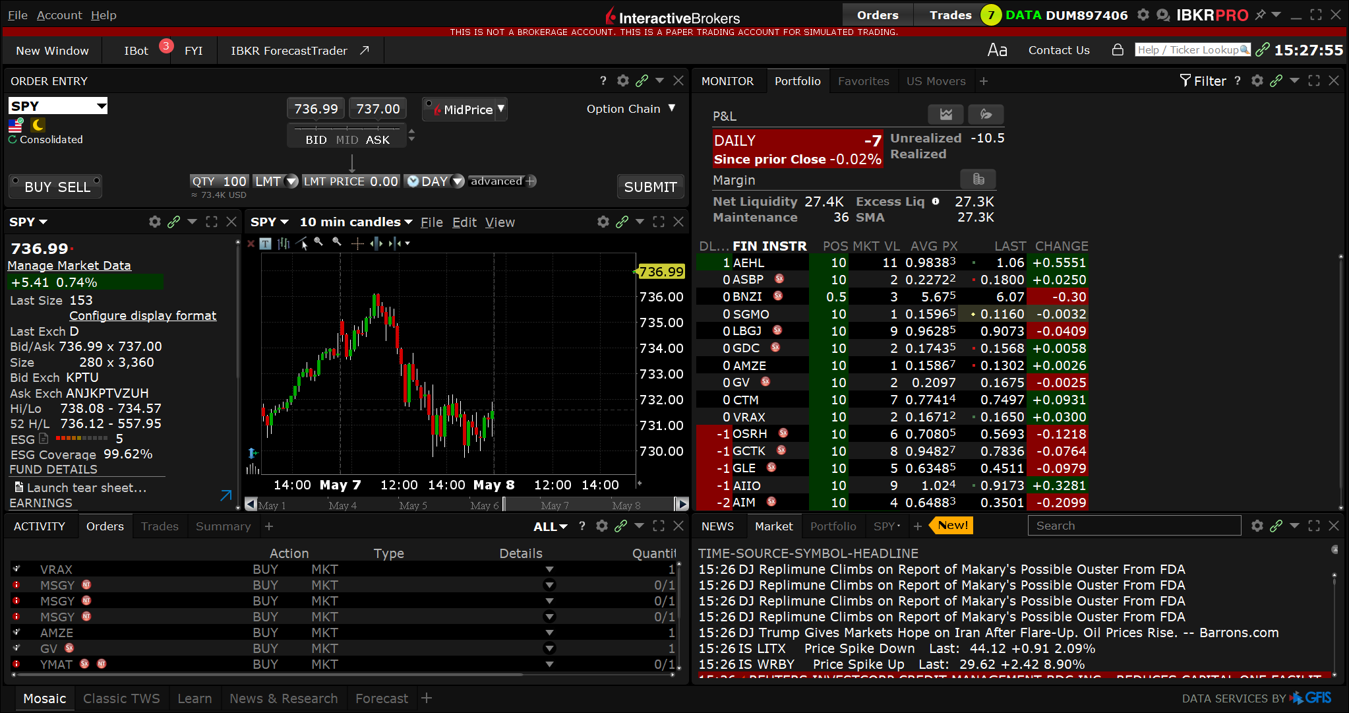Click the ESG score rating bar
Image resolution: width=1349 pixels, height=713 pixels.
point(82,439)
